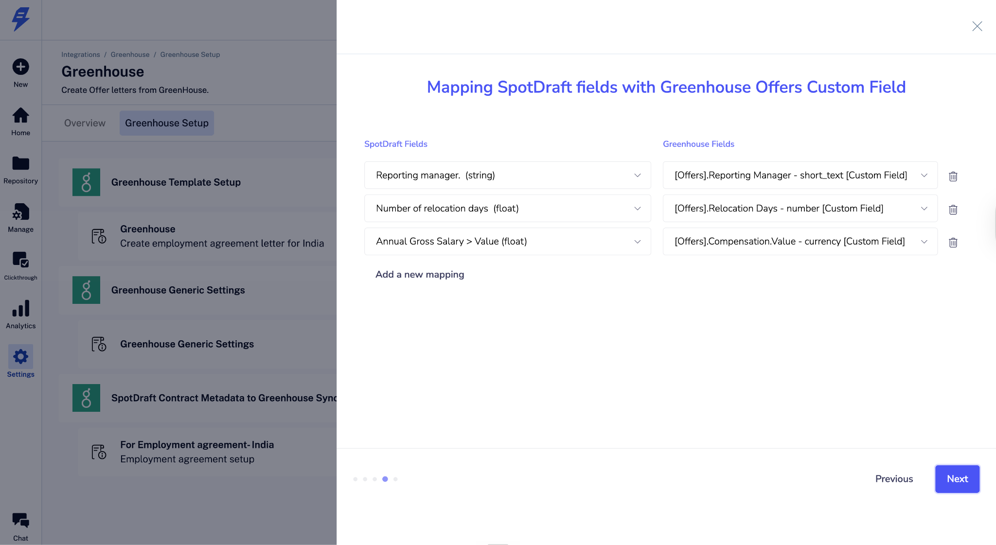Jump to the second step dot
996x545 pixels.
click(365, 479)
